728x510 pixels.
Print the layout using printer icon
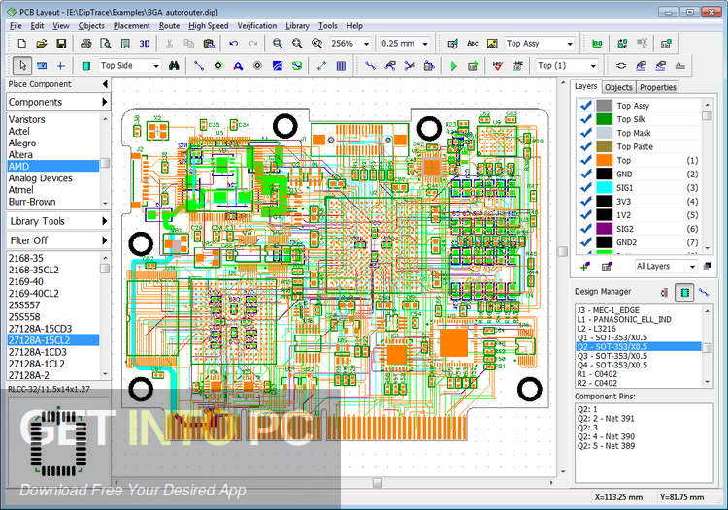(85, 44)
